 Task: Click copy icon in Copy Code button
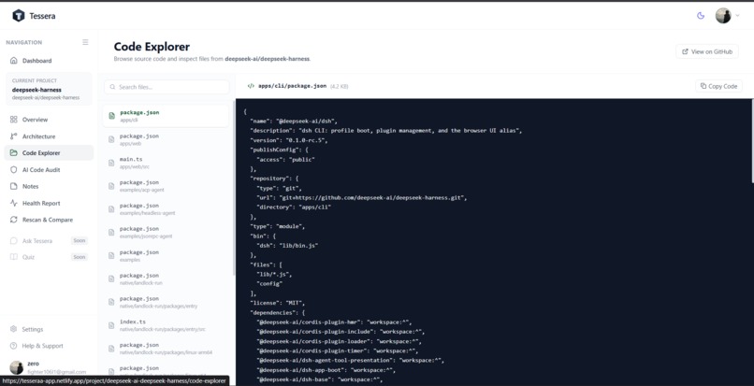pos(703,86)
